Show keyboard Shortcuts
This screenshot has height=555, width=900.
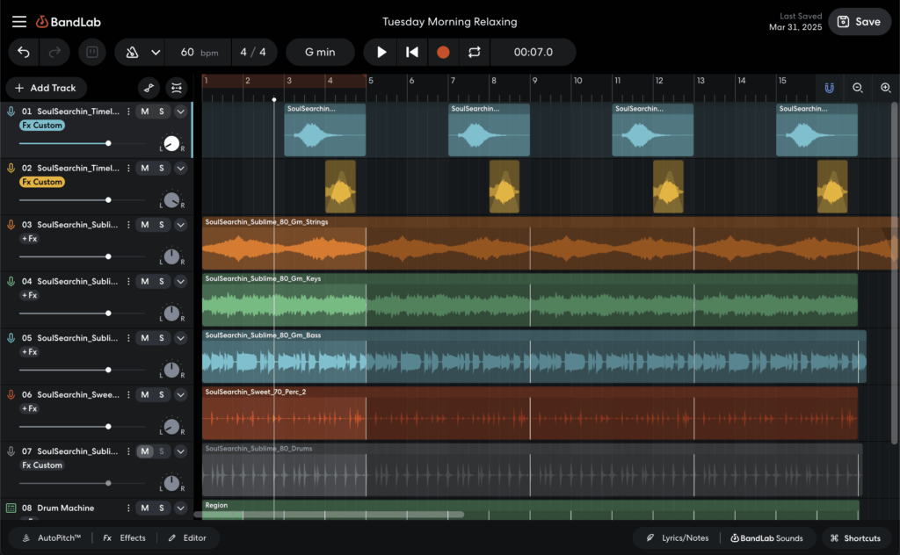click(855, 538)
